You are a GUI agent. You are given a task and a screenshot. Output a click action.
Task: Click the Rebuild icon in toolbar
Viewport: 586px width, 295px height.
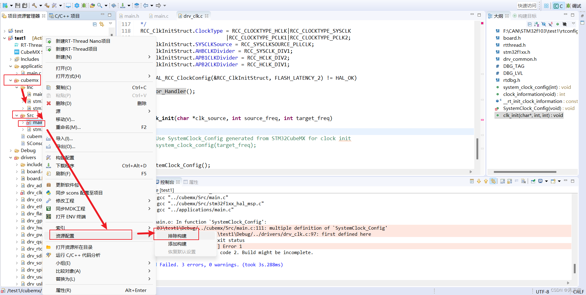47,5
